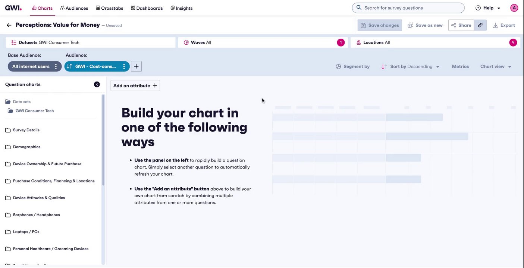
Task: Click the back arrow beside the chart title
Action: tap(9, 25)
